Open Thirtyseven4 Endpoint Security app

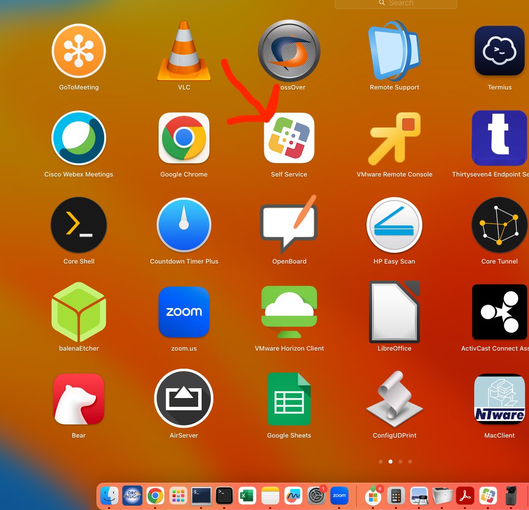tap(499, 138)
